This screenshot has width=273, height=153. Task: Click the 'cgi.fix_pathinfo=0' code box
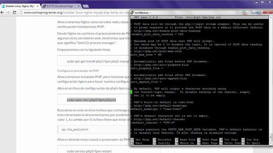click(93, 129)
